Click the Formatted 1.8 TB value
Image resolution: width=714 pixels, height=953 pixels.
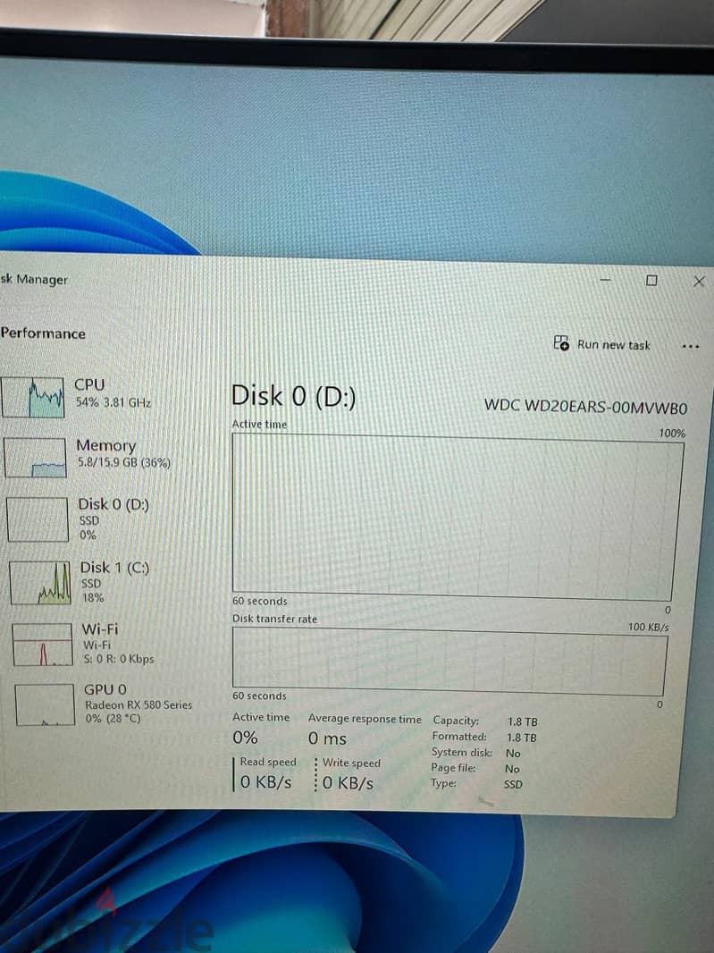point(522,738)
